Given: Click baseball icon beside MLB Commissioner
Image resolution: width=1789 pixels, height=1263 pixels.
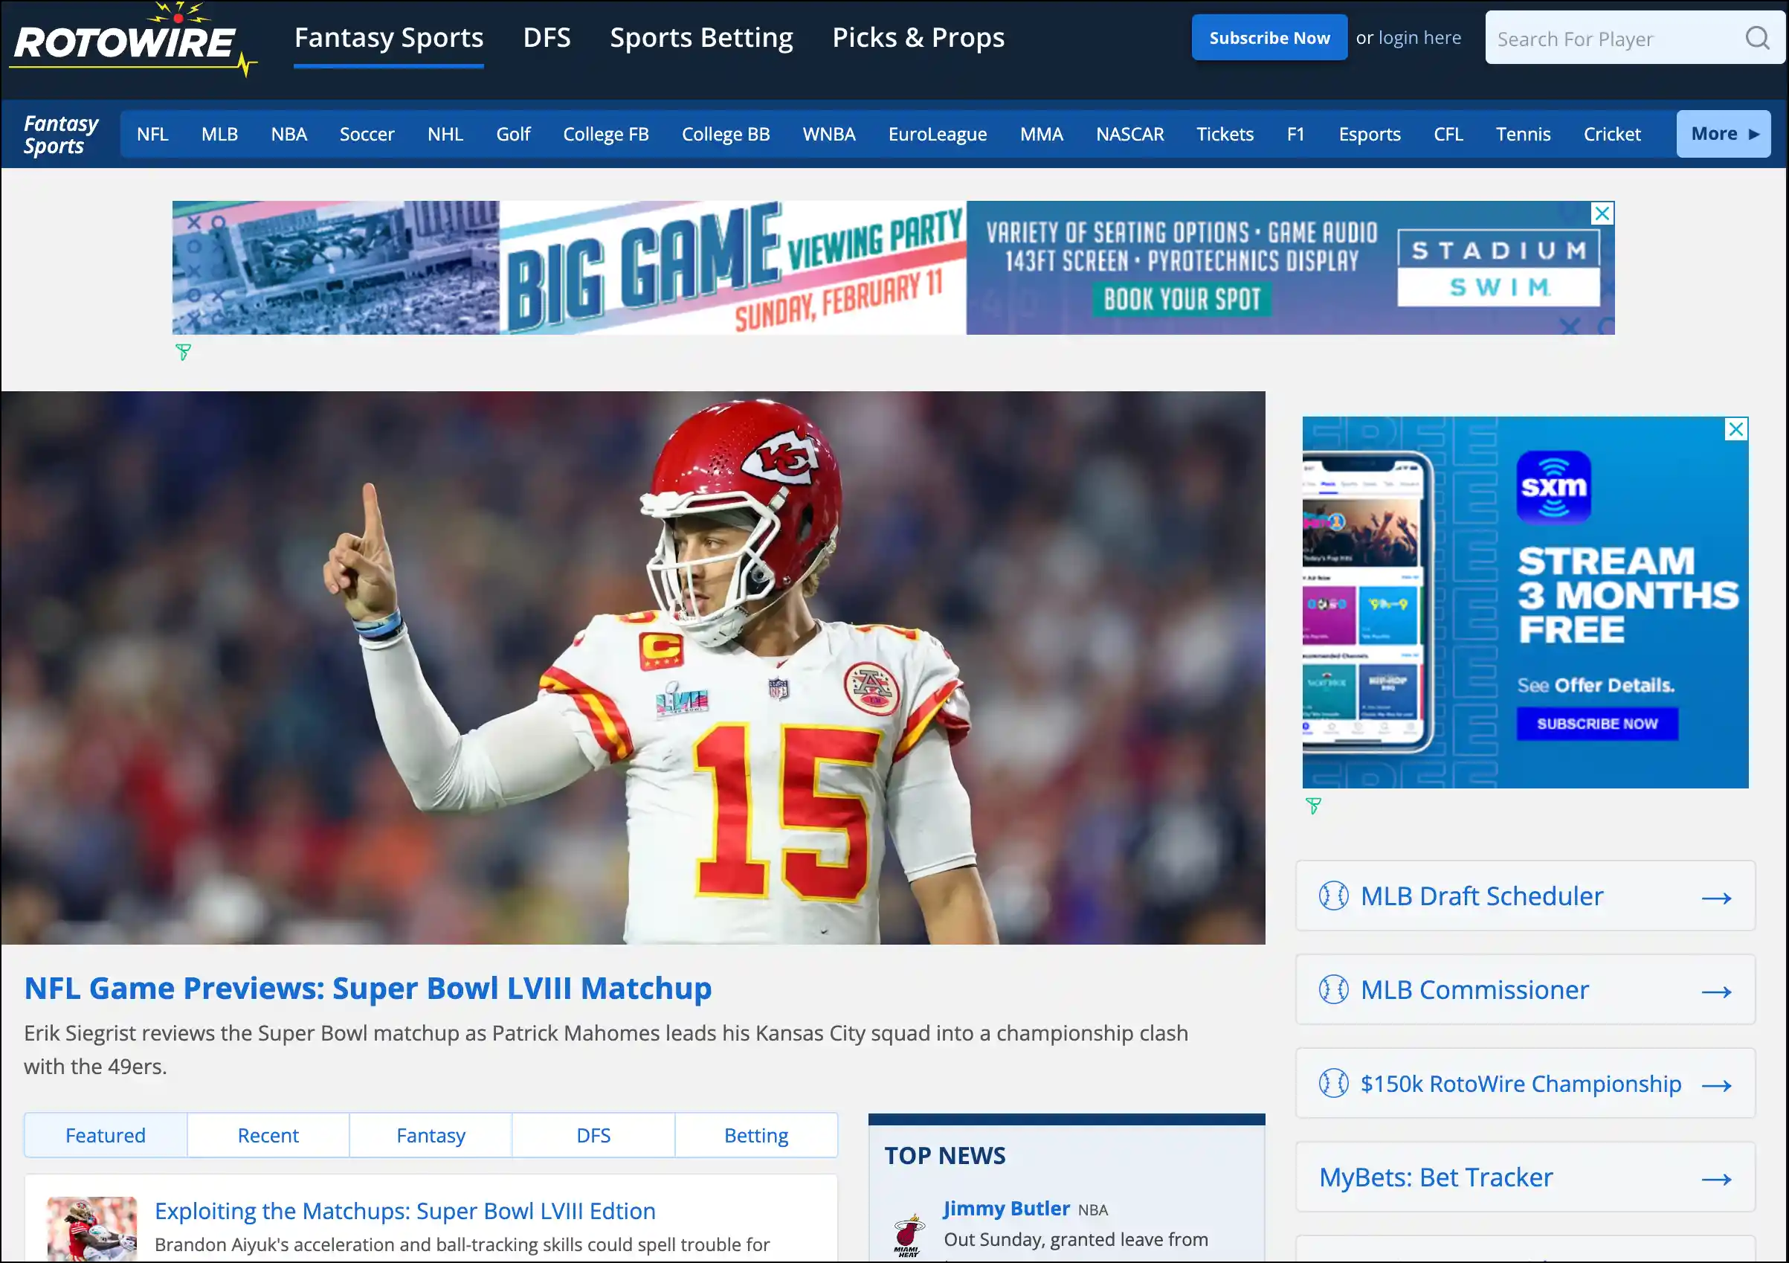Looking at the screenshot, I should [1333, 989].
